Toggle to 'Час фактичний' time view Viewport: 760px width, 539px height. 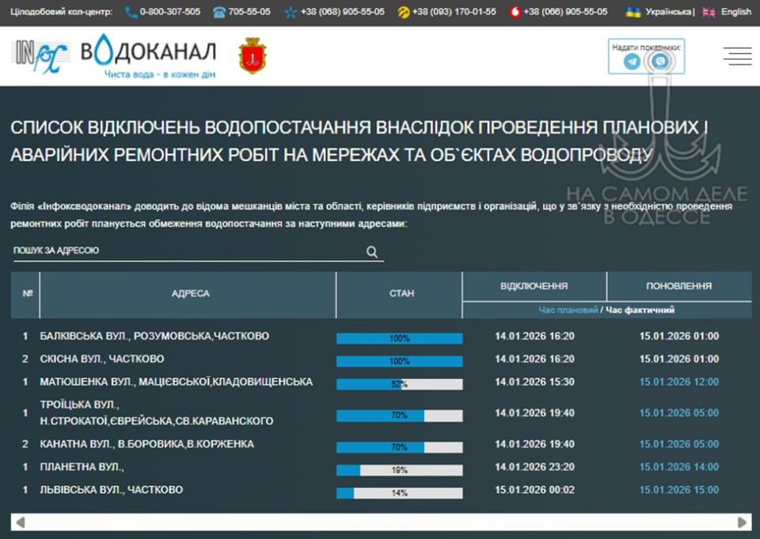[640, 309]
